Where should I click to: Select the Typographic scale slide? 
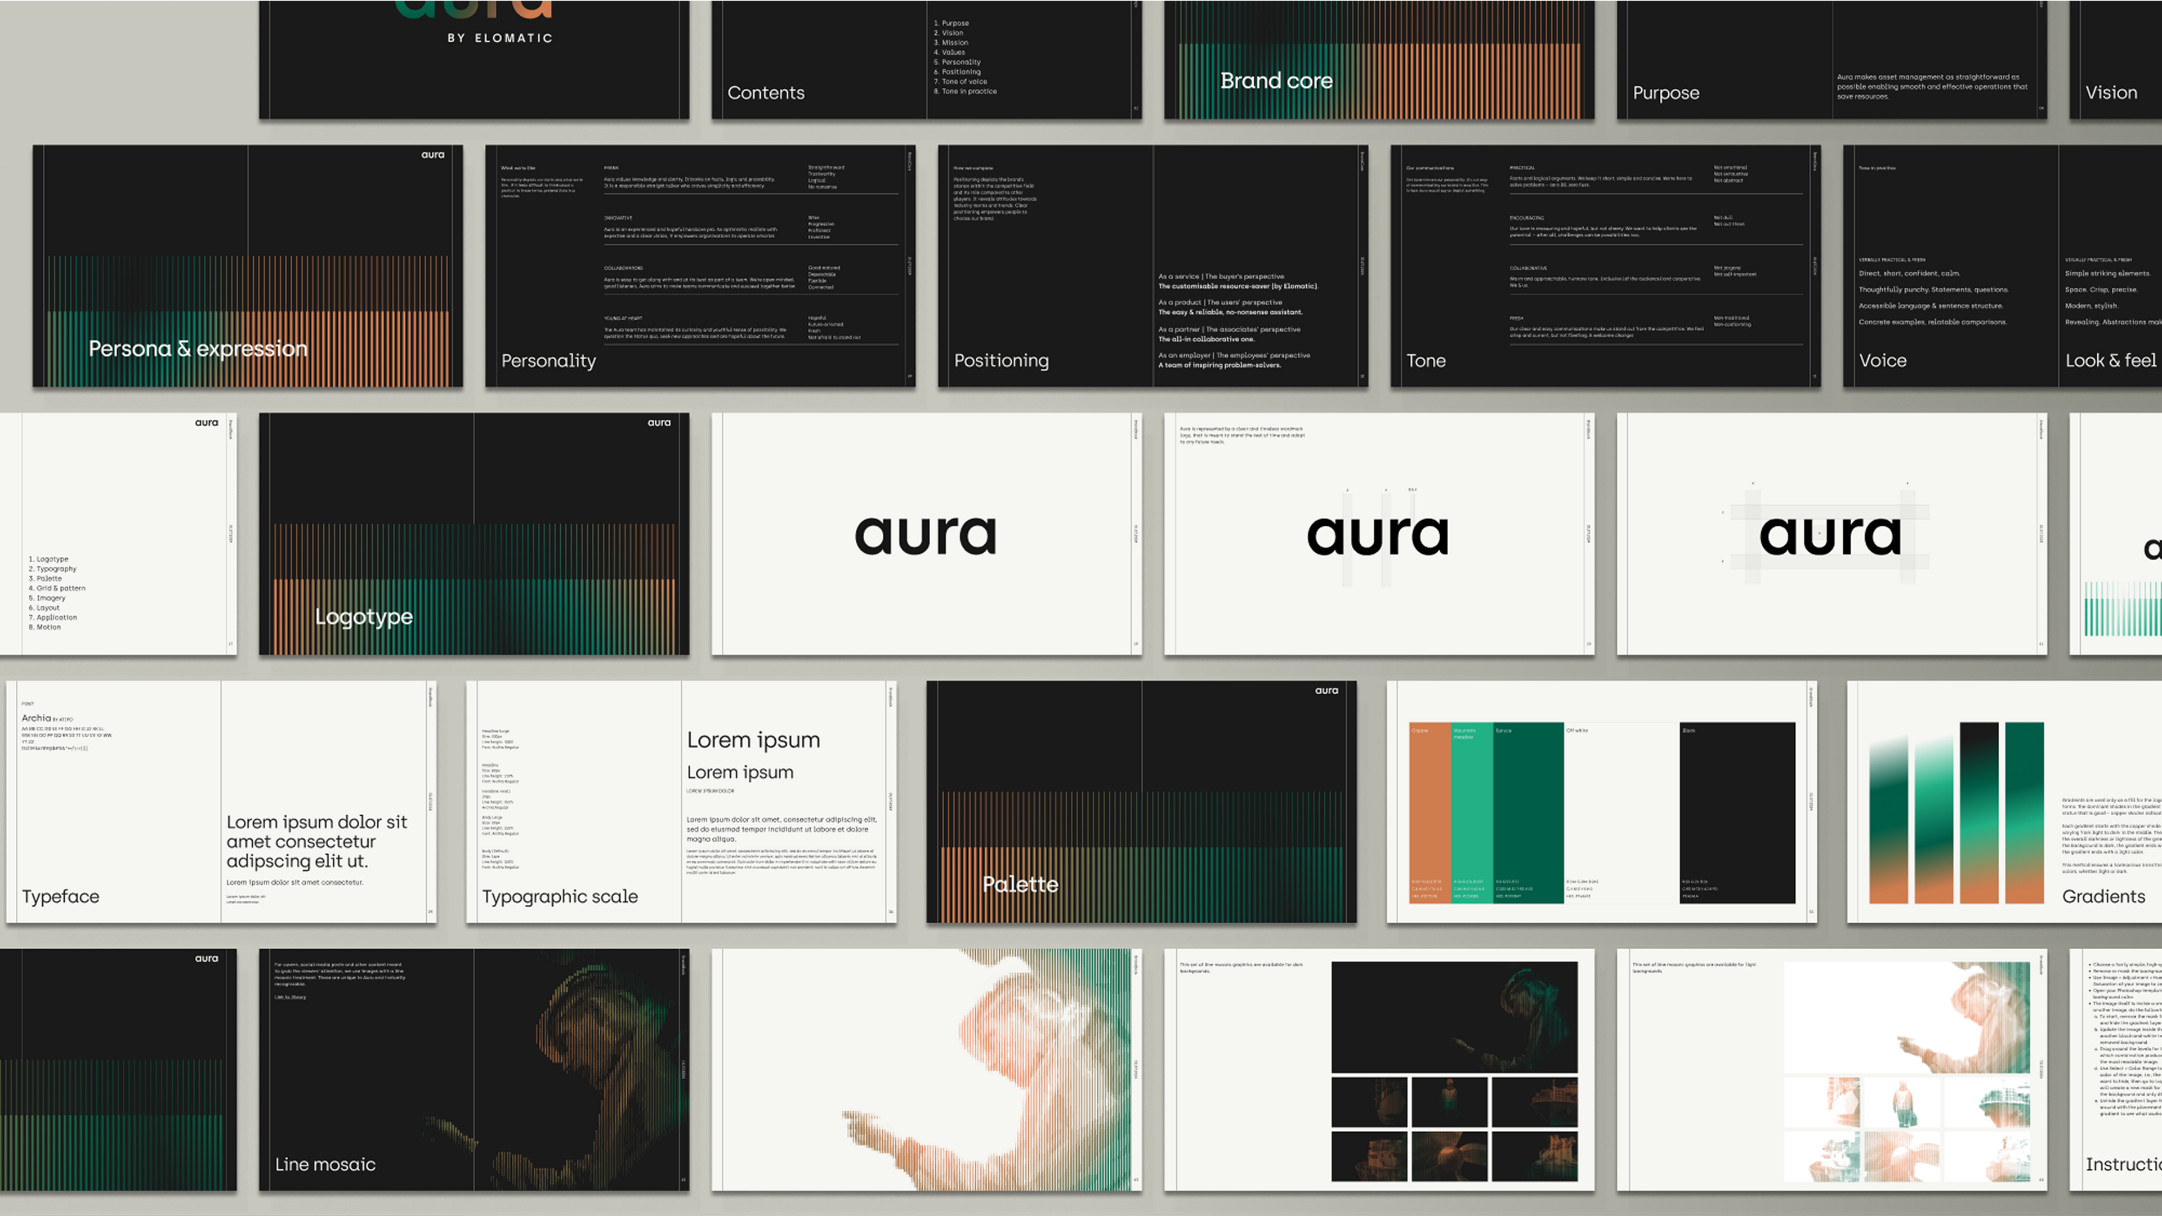point(681,802)
